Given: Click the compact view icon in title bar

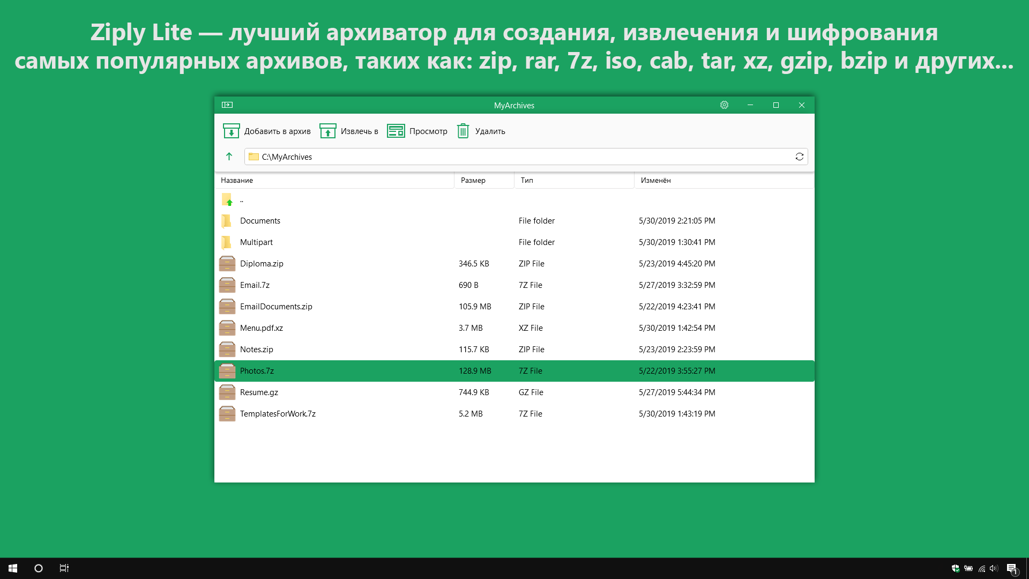Looking at the screenshot, I should (227, 105).
